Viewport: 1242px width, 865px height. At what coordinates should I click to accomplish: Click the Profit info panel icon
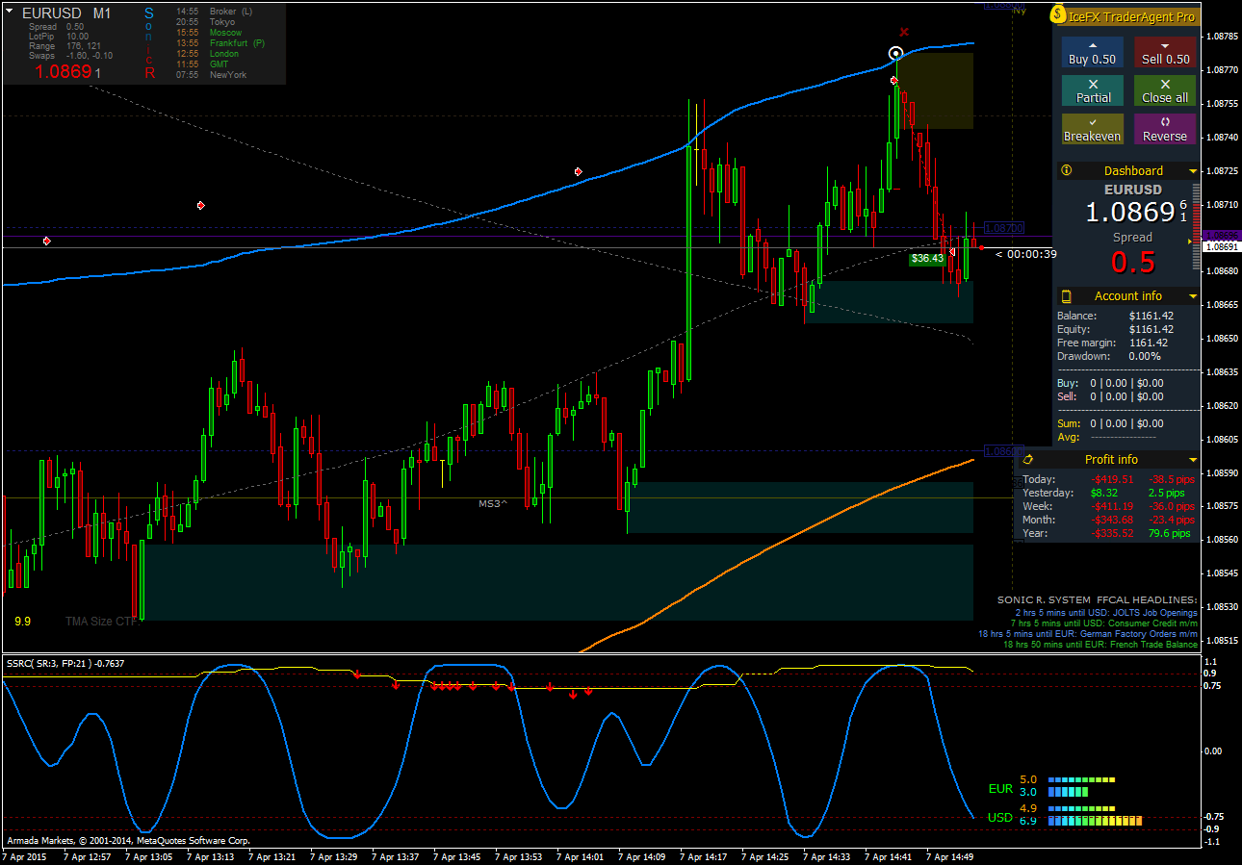click(x=1027, y=460)
